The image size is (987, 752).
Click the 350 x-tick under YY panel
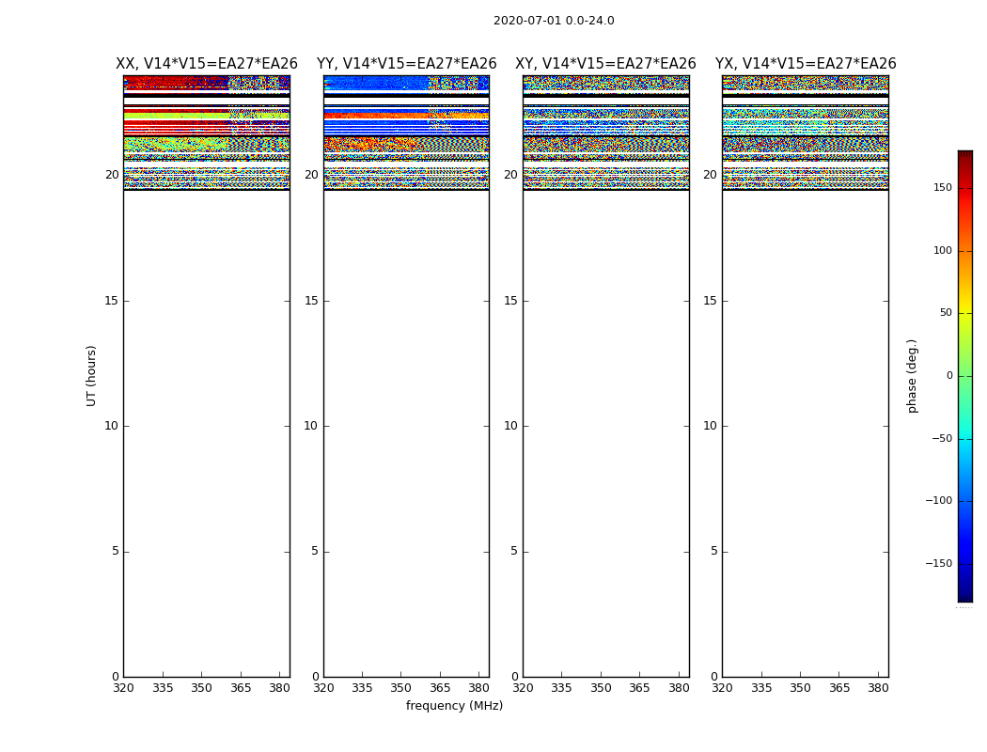click(401, 688)
